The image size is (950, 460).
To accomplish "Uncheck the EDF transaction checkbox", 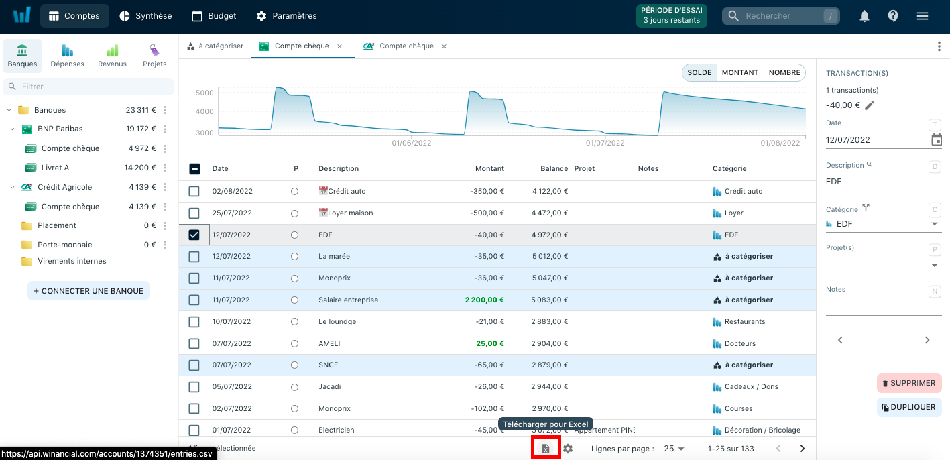I will point(194,235).
